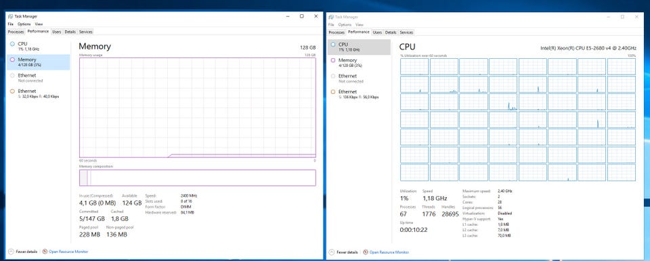Select the Memory circle icon in the left window sidebar
Image resolution: width=650 pixels, height=261 pixels.
tap(12, 60)
